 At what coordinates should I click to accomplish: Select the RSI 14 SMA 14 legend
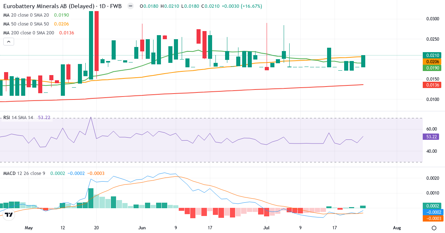[18, 118]
